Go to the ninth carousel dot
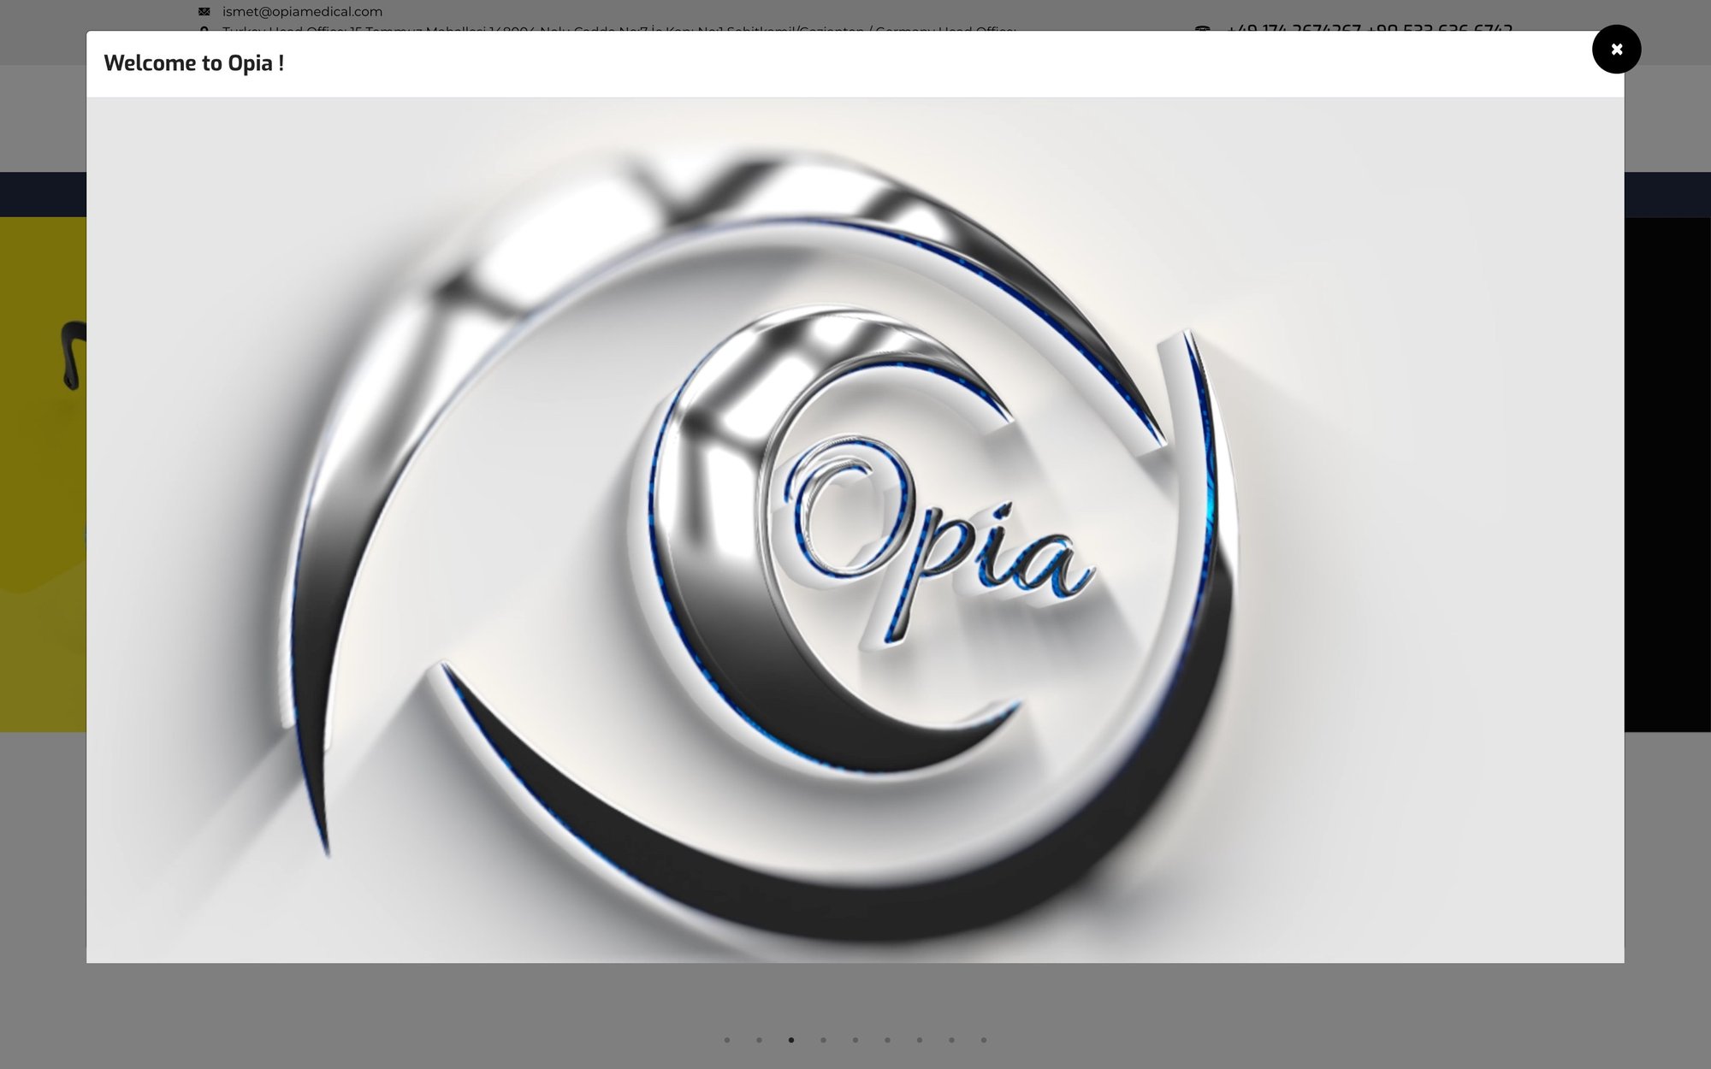1711x1069 pixels. pyautogui.click(x=984, y=1040)
